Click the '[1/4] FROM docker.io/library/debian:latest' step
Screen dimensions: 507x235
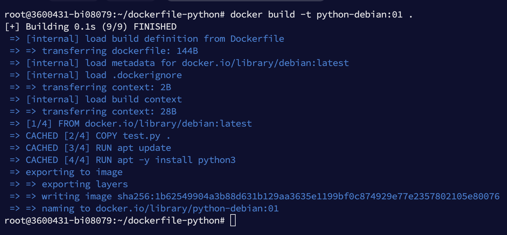[x=139, y=124]
